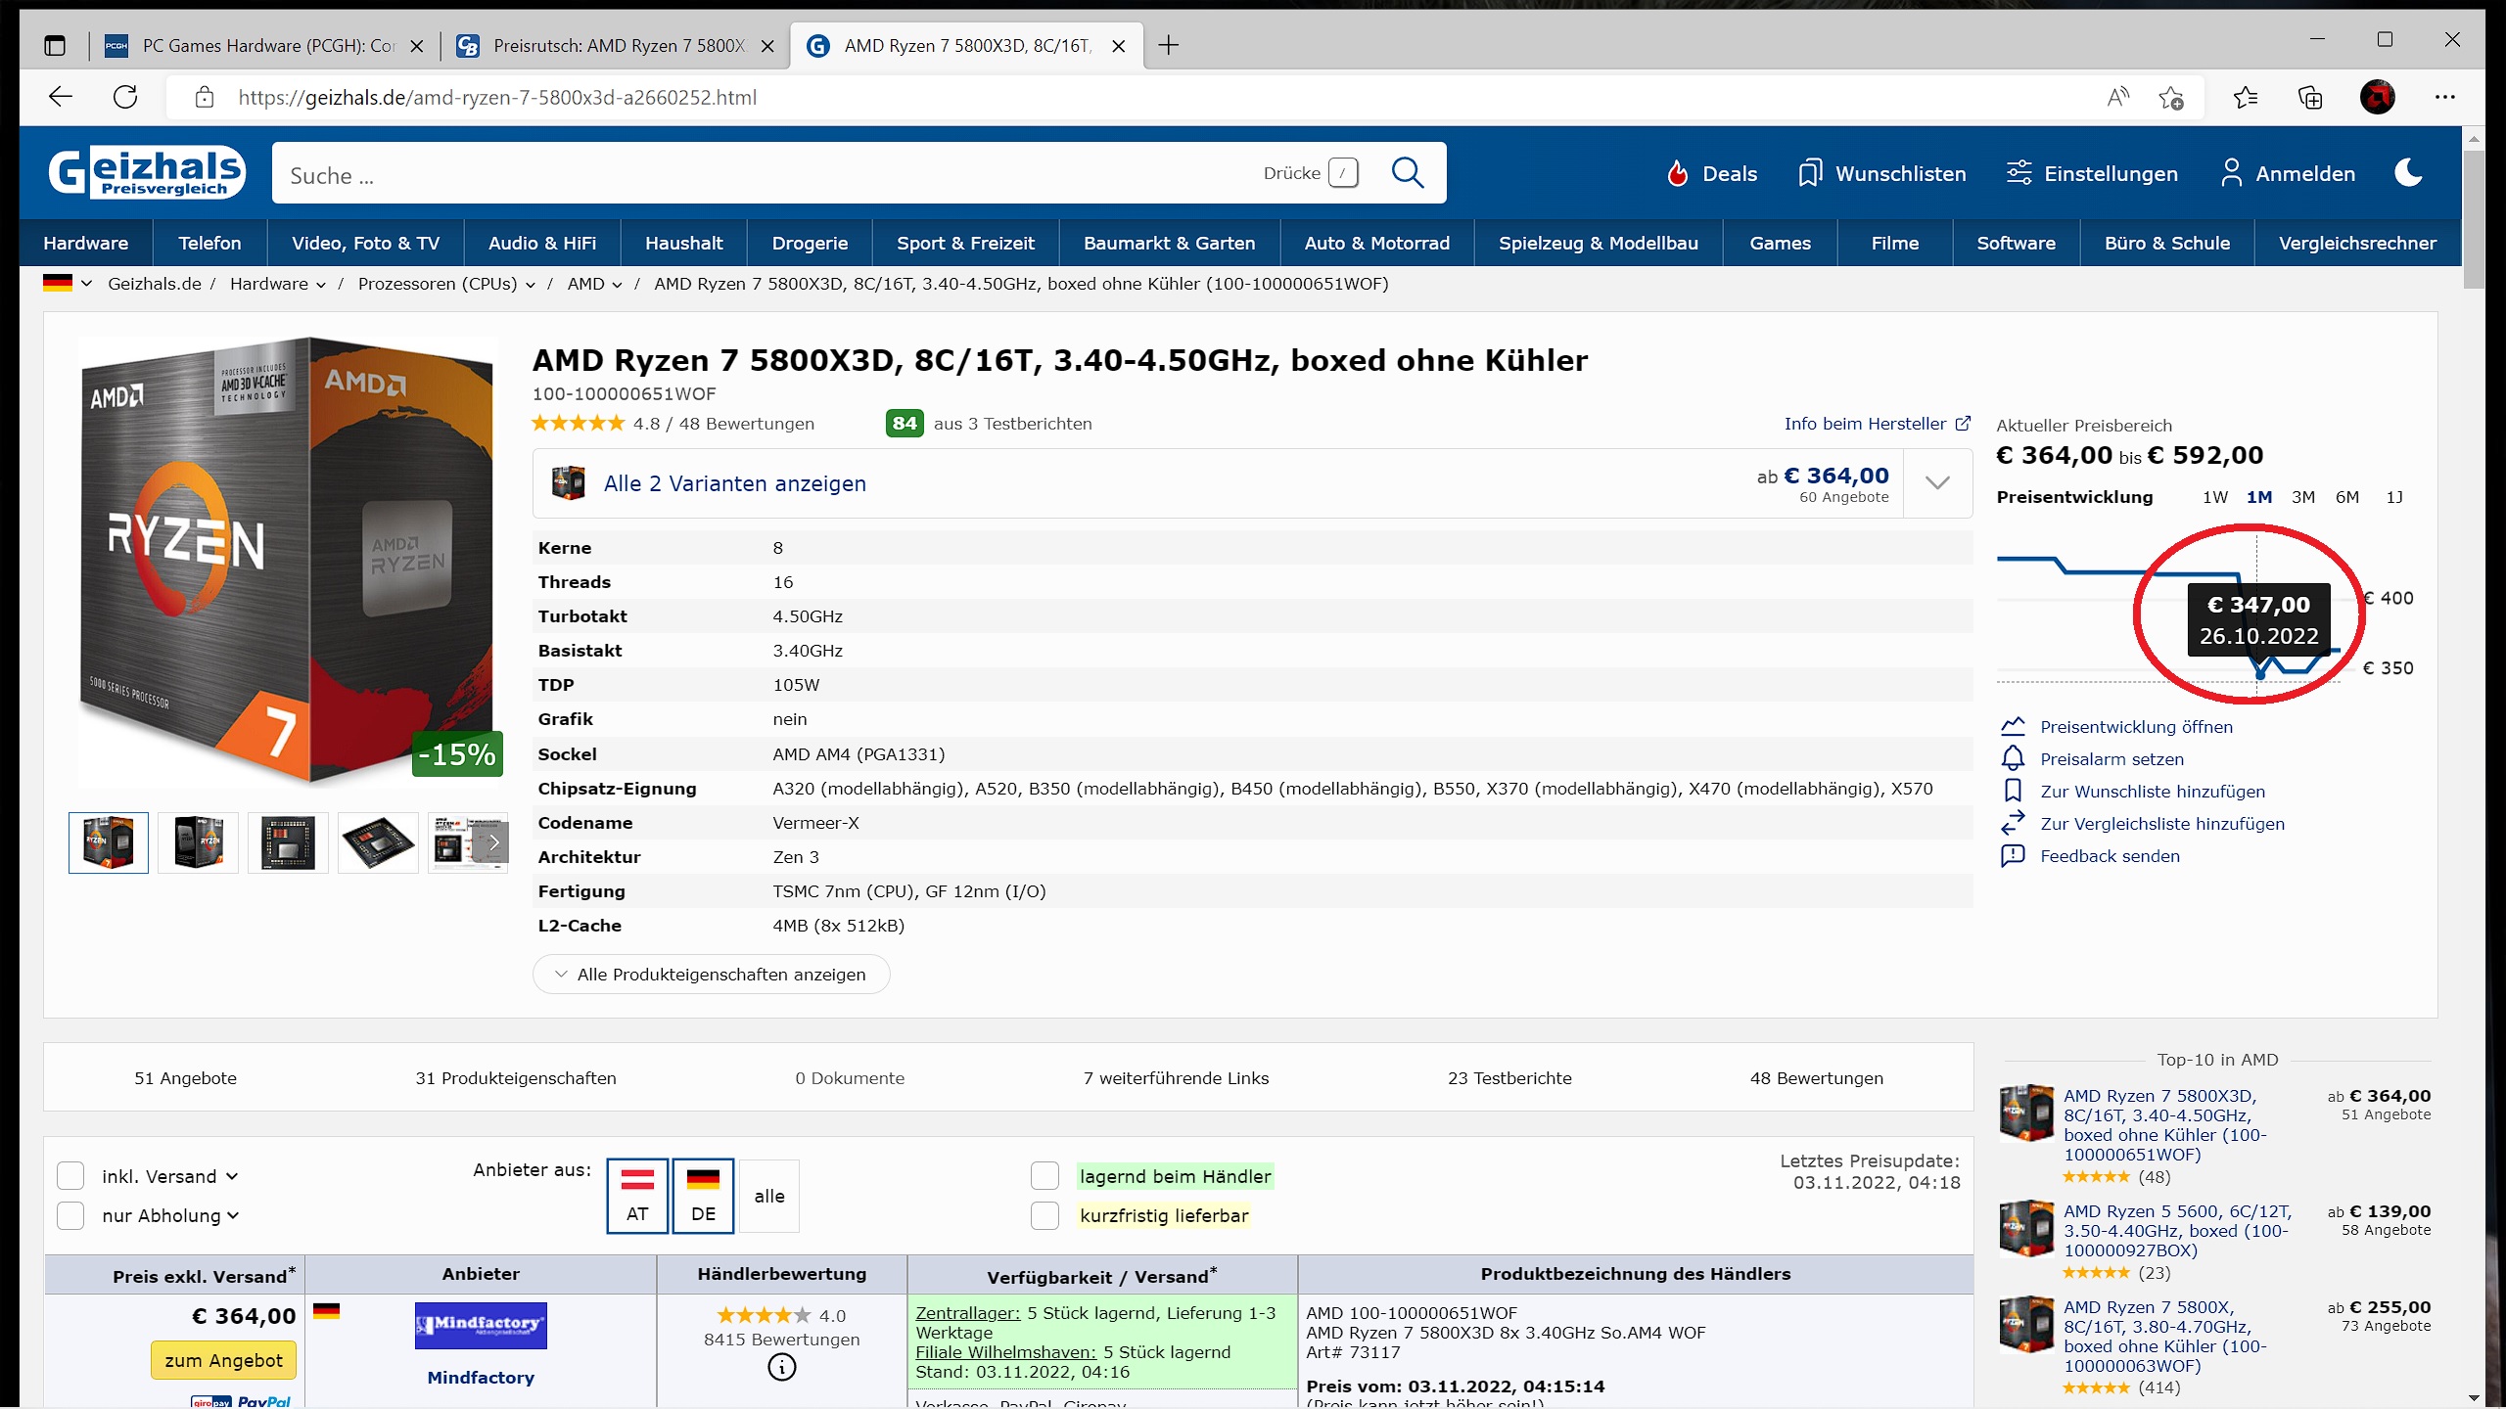Toggle the nur Abholung checkbox
The height and width of the screenshot is (1409, 2506).
click(x=70, y=1215)
